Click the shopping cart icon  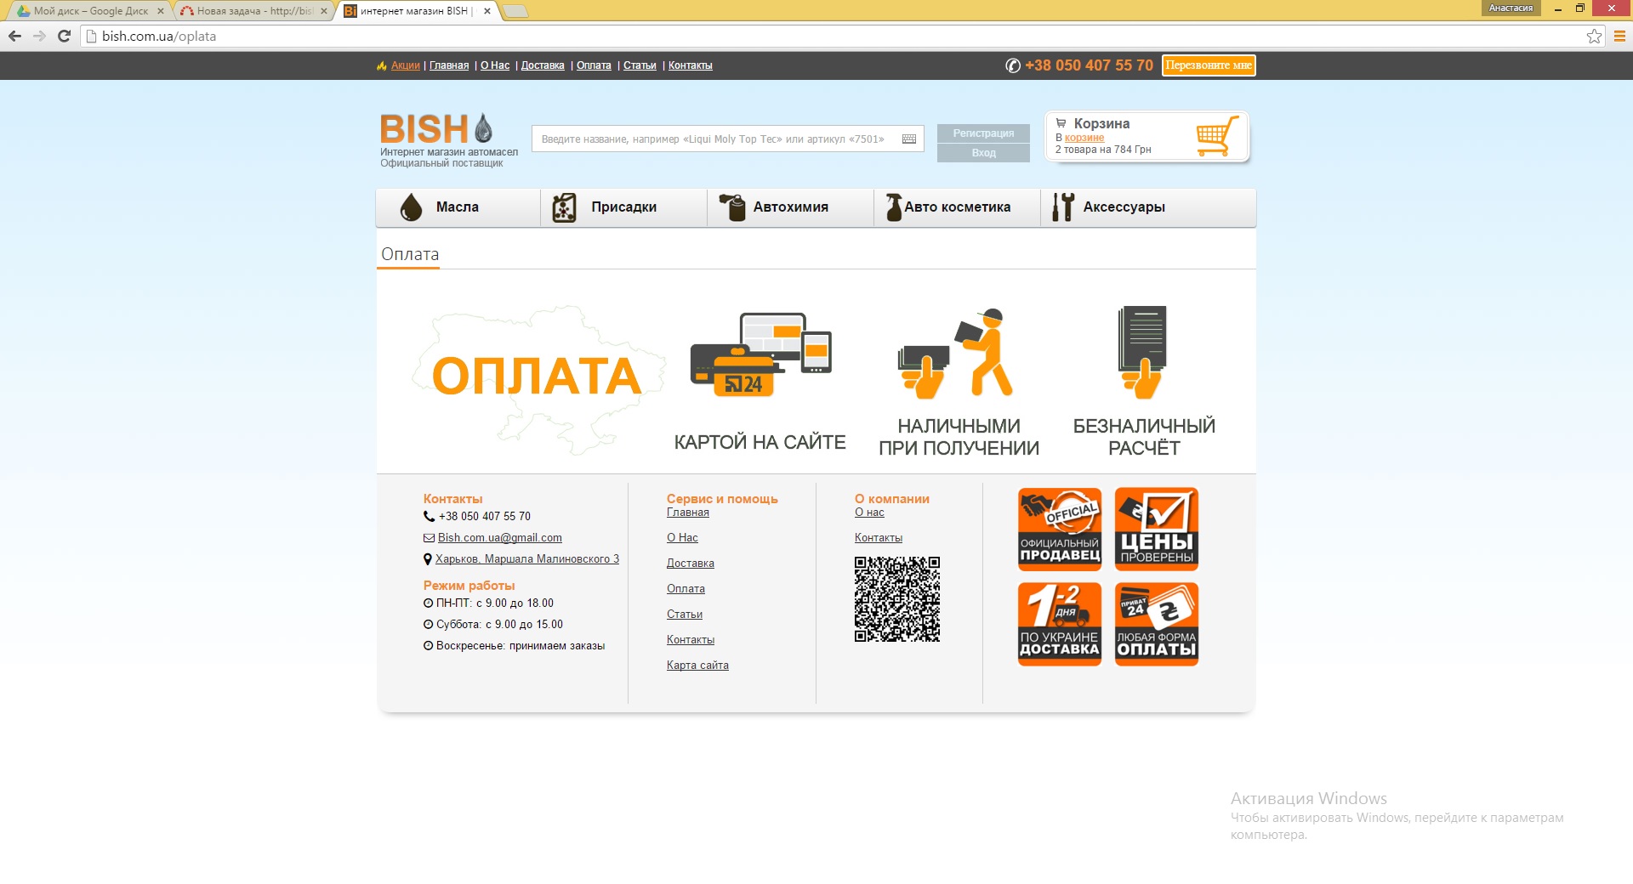click(1216, 136)
